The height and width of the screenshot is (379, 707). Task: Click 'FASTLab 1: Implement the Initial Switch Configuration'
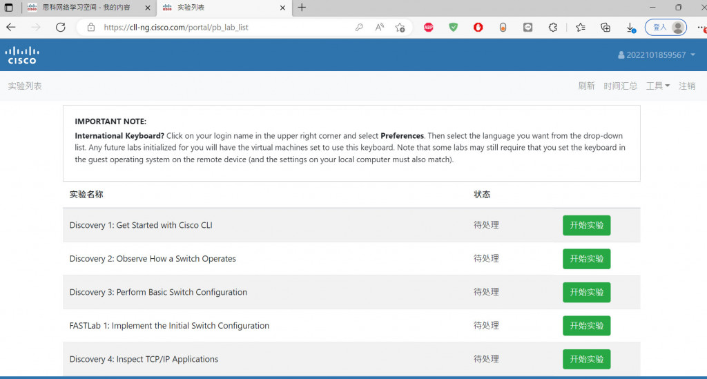[x=169, y=326]
